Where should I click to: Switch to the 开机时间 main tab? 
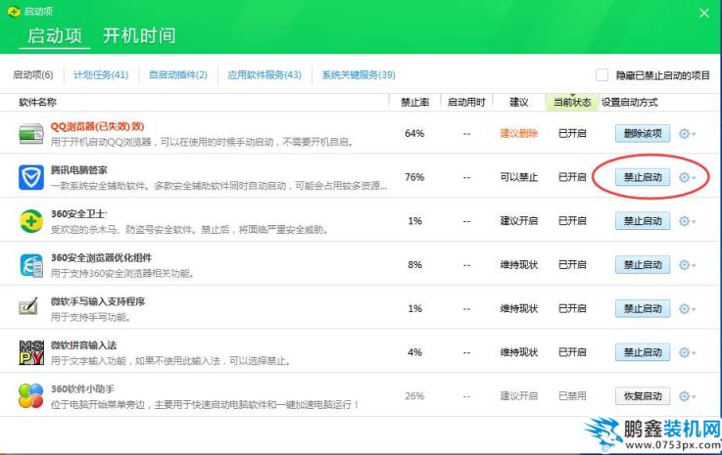point(139,36)
